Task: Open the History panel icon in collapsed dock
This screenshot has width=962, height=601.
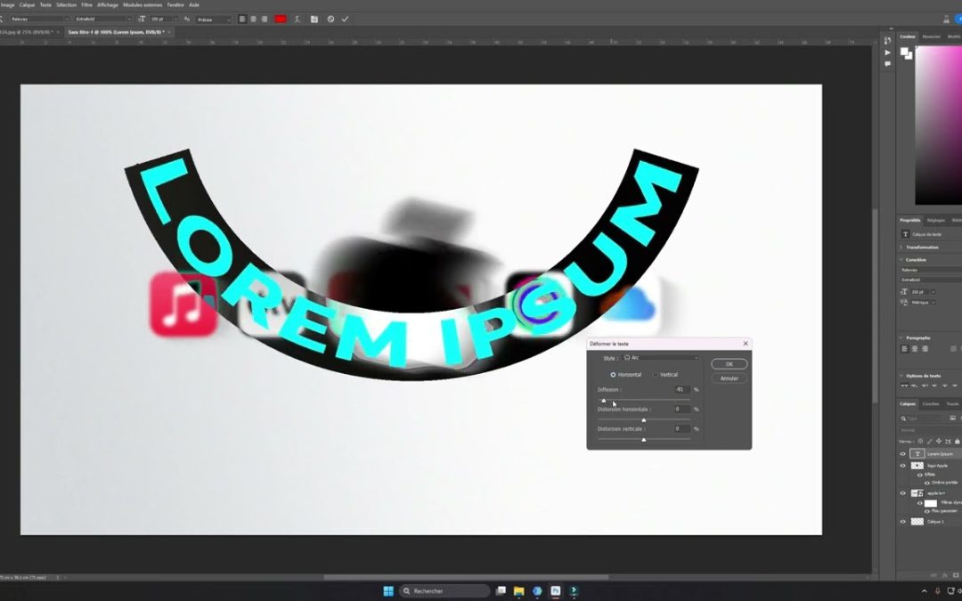Action: (x=888, y=40)
